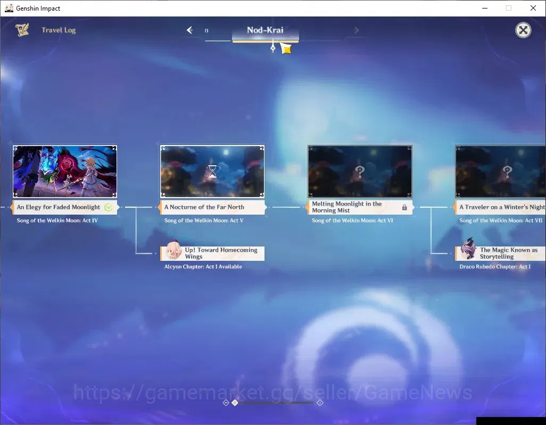Viewport: 546px width, 425px height.
Task: Click the yellow bookmark marker under Nod-Krai
Action: point(286,48)
